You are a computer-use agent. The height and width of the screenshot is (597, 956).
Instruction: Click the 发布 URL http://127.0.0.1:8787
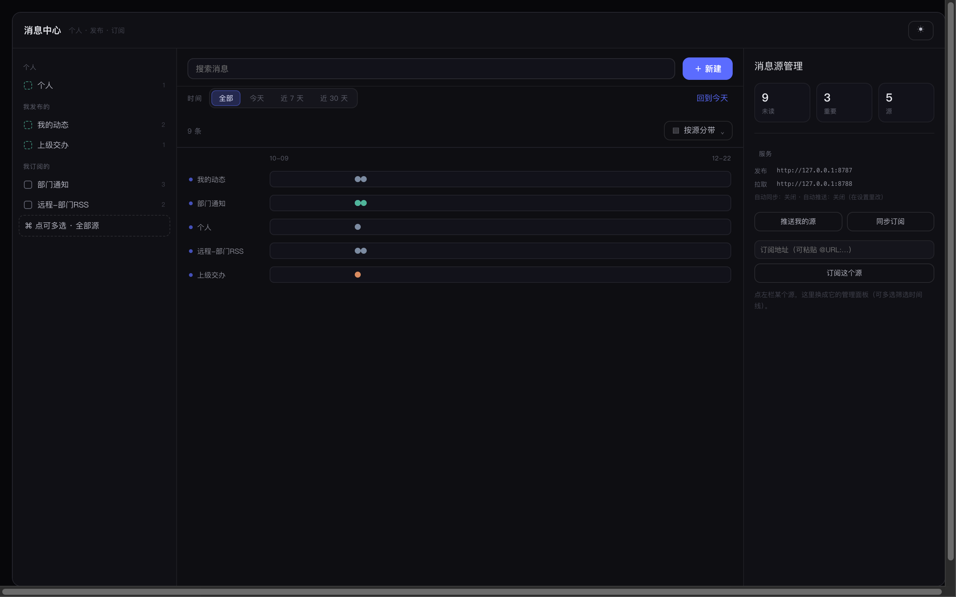pos(814,170)
